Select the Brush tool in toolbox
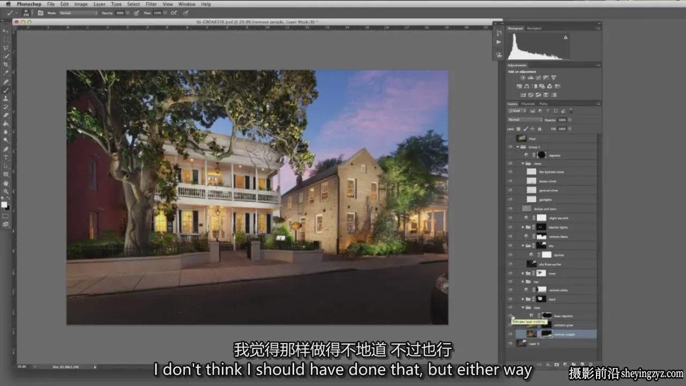The image size is (686, 386). pyautogui.click(x=6, y=90)
